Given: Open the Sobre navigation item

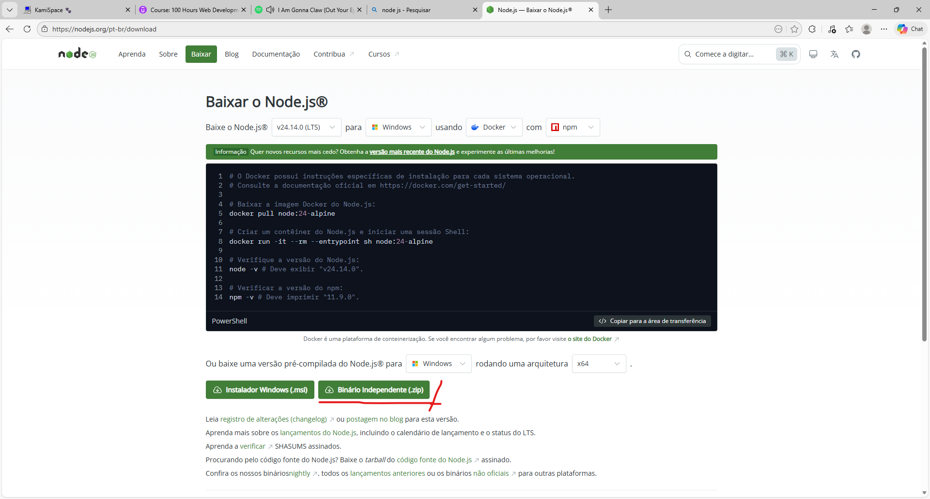Looking at the screenshot, I should coord(168,54).
